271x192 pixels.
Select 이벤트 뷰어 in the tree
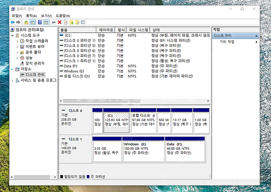tap(35, 46)
